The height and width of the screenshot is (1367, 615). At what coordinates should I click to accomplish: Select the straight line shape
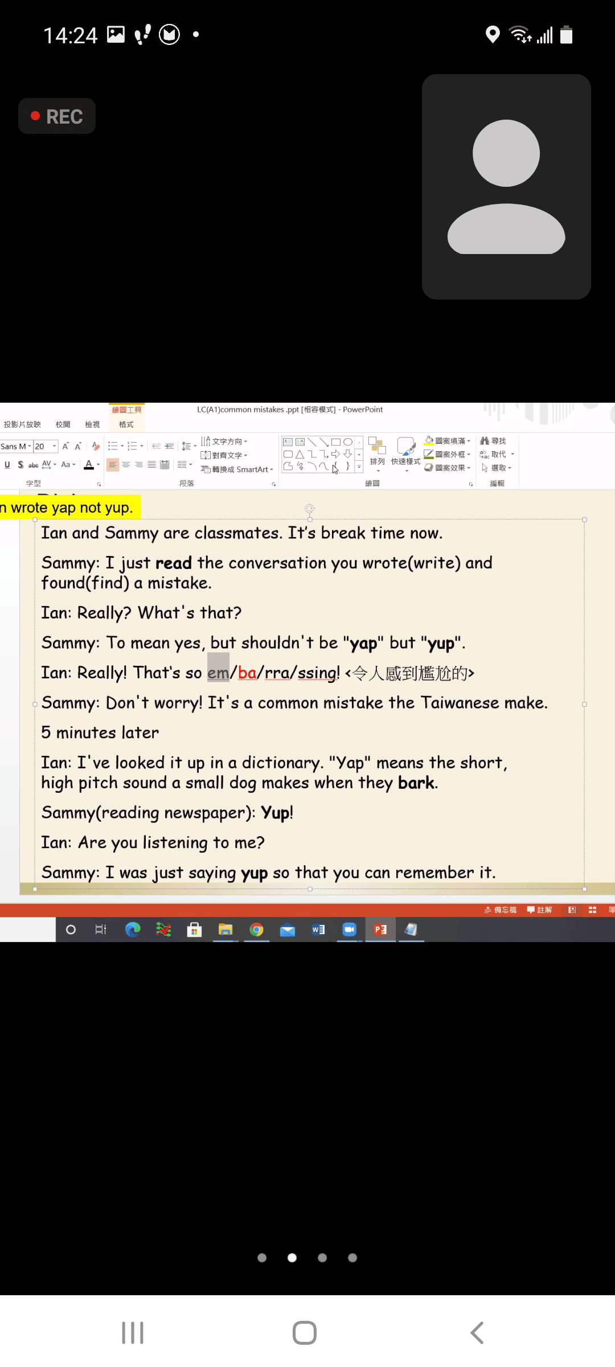[x=312, y=442]
